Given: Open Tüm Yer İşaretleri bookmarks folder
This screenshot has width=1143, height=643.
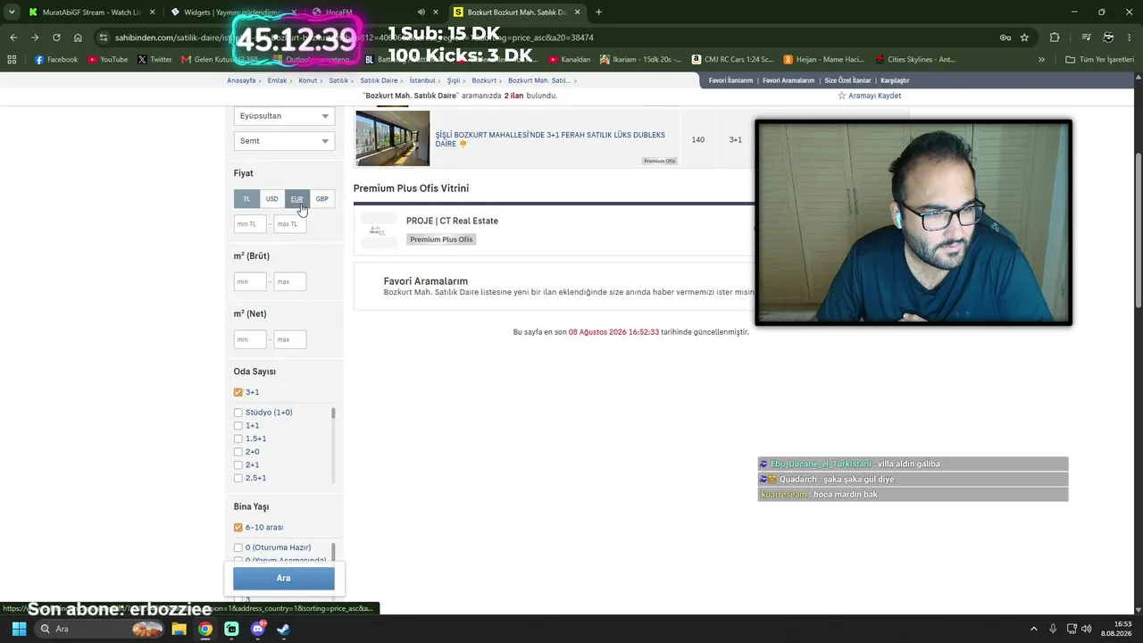Looking at the screenshot, I should click(x=1099, y=60).
